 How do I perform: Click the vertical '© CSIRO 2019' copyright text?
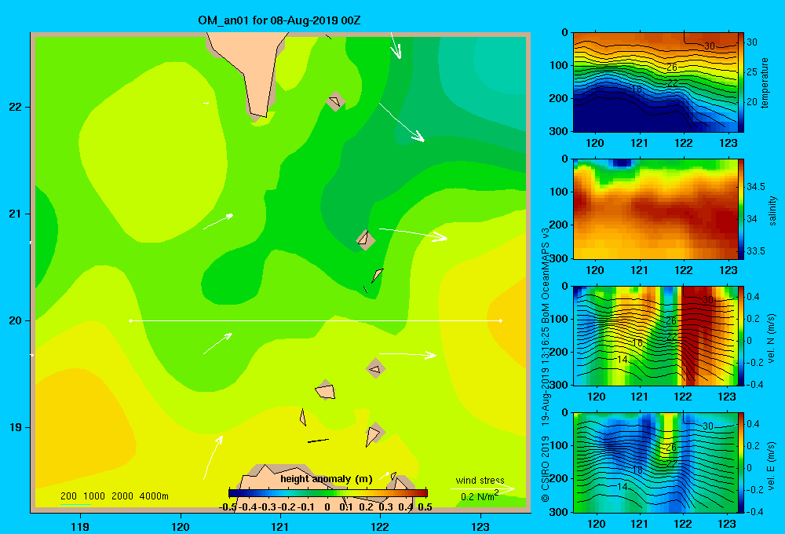[x=546, y=468]
